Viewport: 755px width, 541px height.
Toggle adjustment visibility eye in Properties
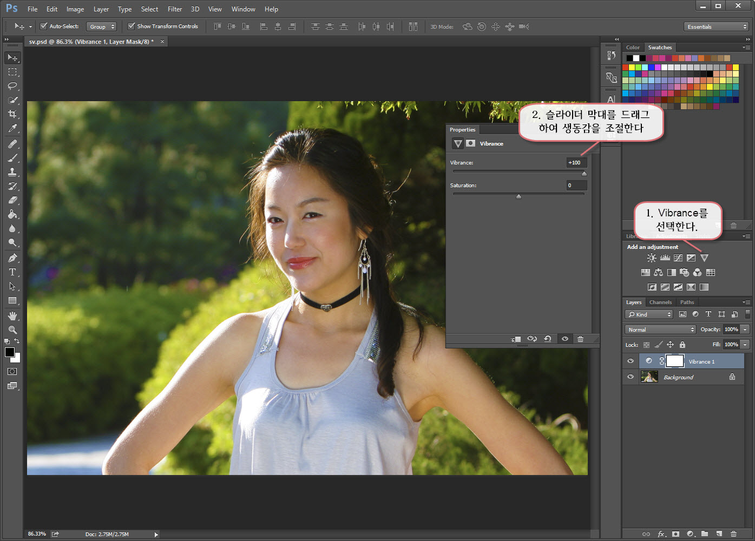[x=565, y=339]
